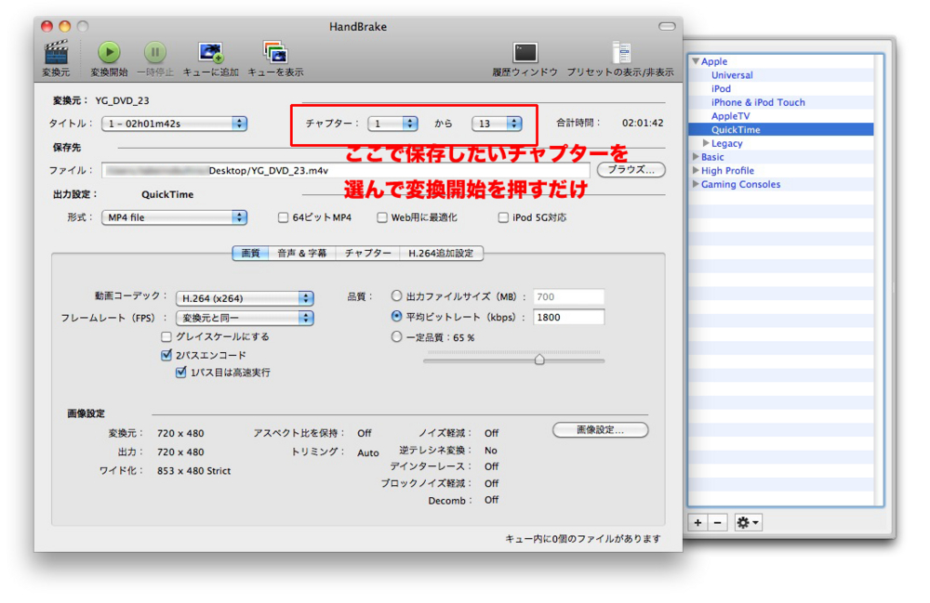The image size is (930, 603).
Task: Enable Web用に最適化 checkbox
Action: 382,217
